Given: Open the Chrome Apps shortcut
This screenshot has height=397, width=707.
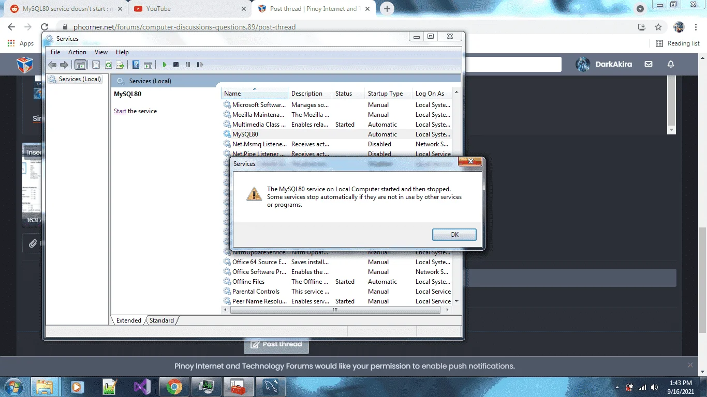Looking at the screenshot, I should [x=21, y=43].
